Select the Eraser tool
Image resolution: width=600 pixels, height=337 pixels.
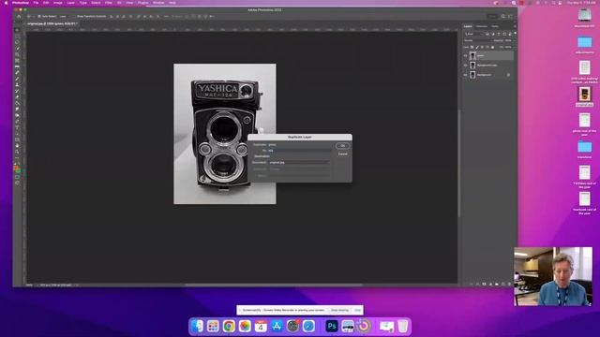click(17, 97)
